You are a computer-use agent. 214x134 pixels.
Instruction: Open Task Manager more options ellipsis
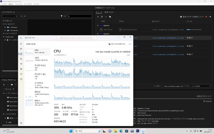coord(130,44)
